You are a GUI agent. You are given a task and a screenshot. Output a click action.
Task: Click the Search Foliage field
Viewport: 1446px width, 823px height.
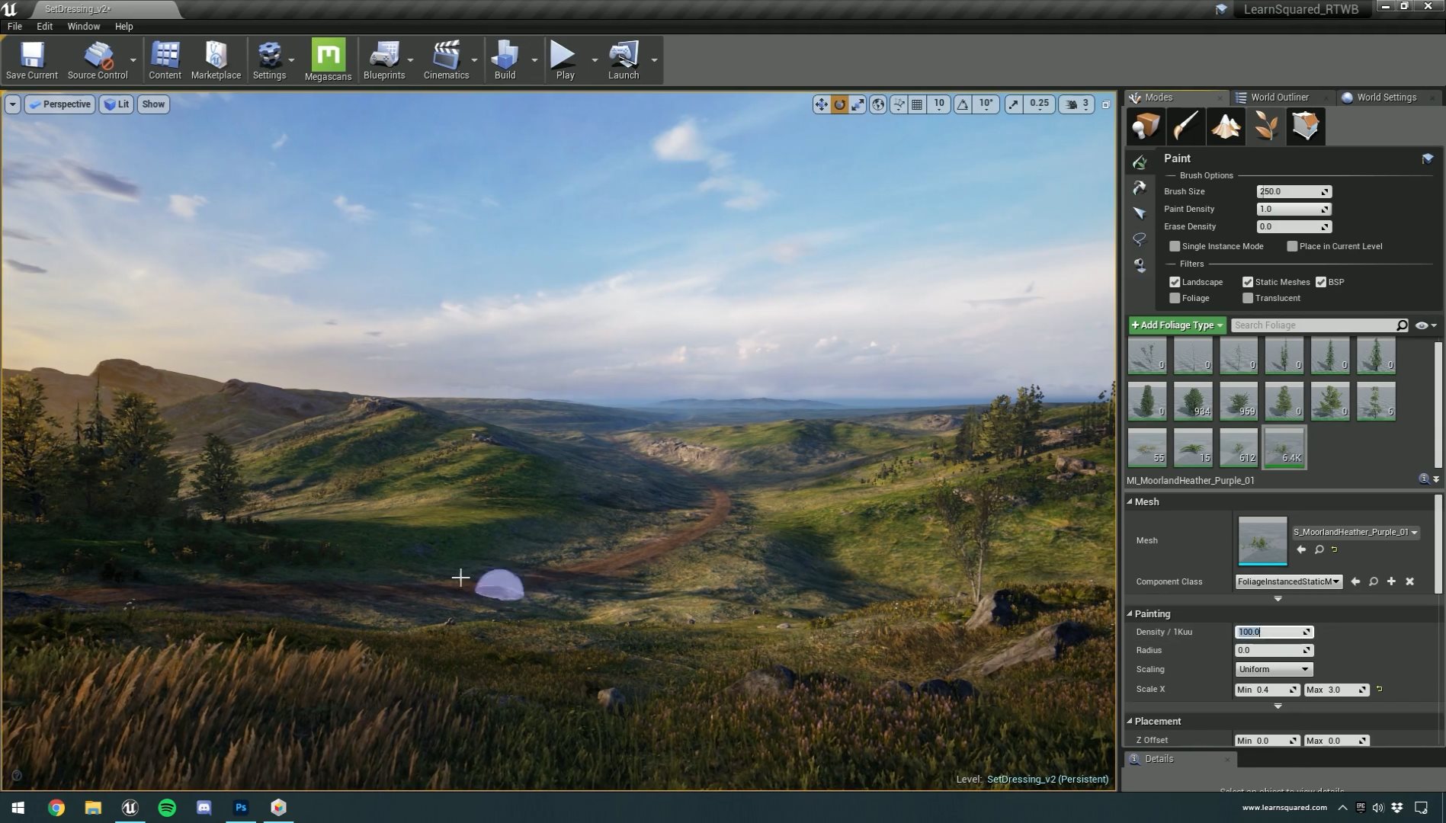pyautogui.click(x=1319, y=325)
